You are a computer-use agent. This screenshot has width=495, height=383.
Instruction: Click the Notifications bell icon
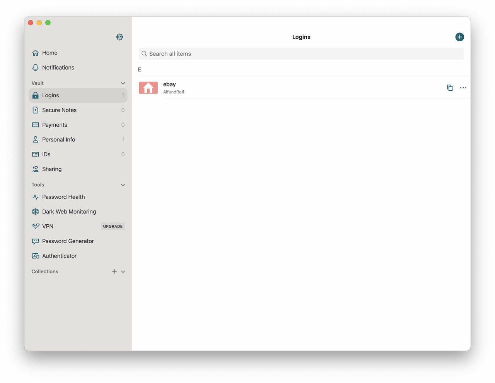click(36, 68)
